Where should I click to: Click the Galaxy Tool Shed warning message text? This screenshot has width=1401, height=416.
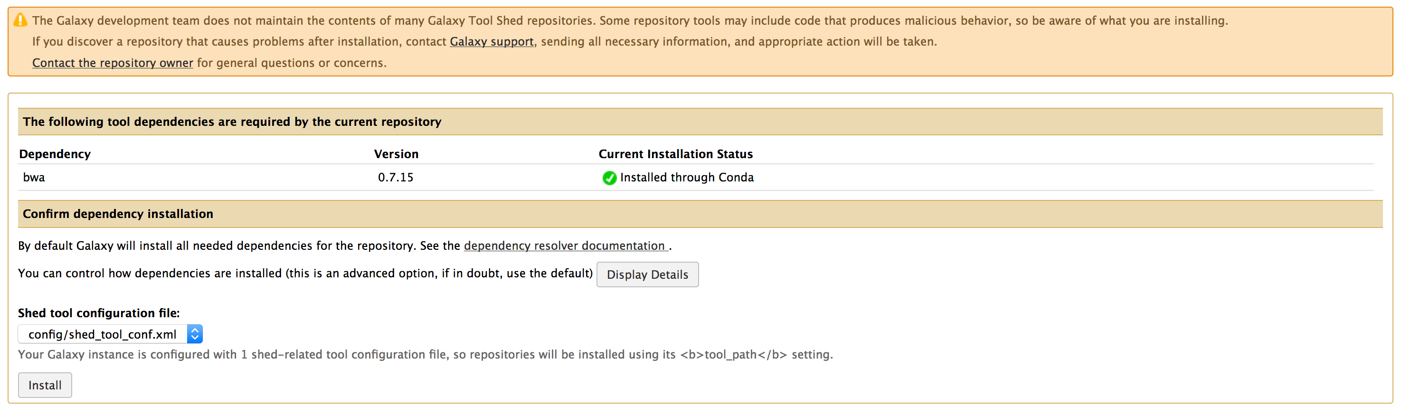629,21
